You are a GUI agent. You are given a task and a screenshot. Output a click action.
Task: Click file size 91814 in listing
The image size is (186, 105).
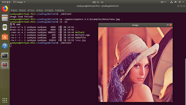(52, 40)
